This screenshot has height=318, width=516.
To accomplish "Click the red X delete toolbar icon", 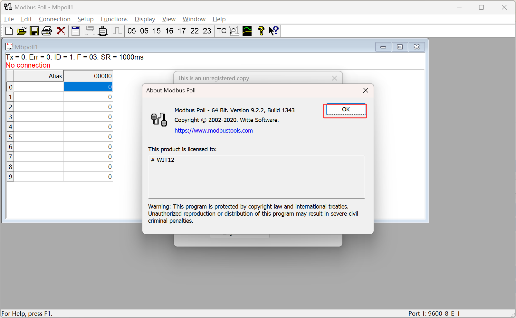I will [61, 31].
